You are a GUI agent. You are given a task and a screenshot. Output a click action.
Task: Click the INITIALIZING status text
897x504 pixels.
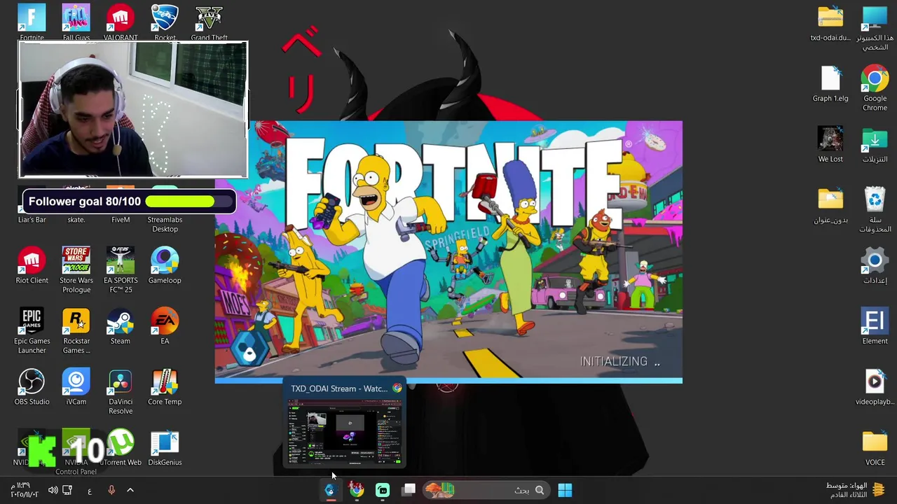coord(619,361)
